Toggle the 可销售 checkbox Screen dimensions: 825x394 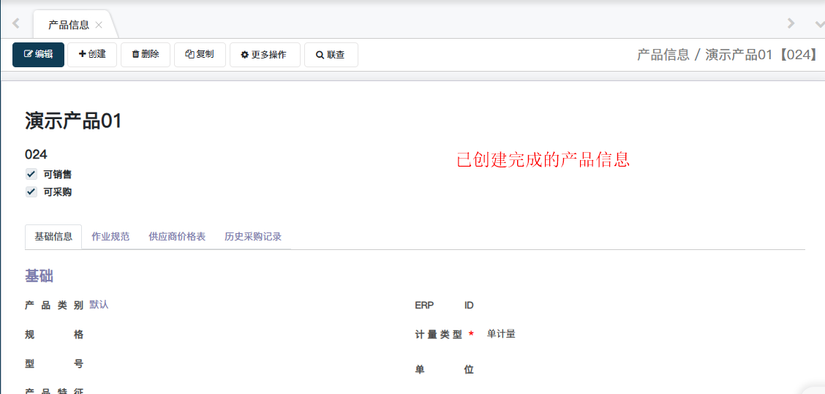click(31, 174)
